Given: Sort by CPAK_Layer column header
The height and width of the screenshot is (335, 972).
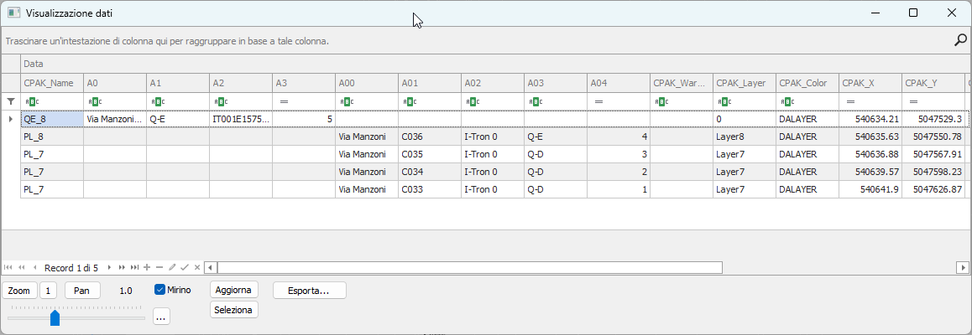Looking at the screenshot, I should [745, 83].
